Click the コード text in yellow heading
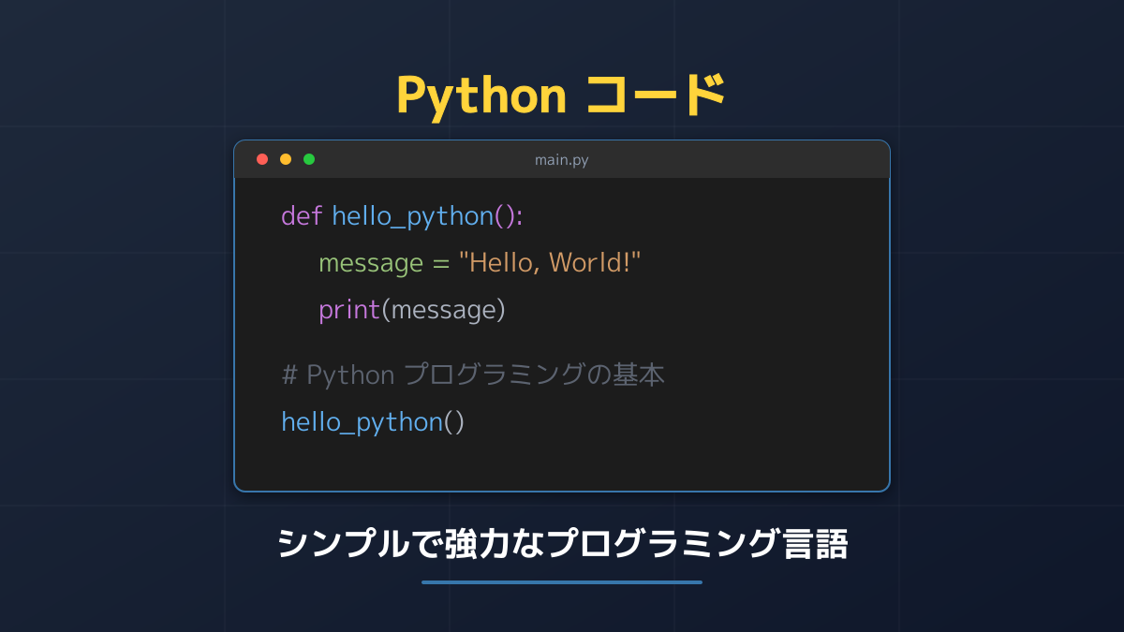 point(657,96)
